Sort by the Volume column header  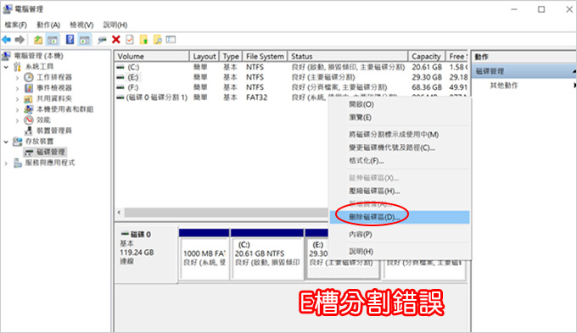click(152, 56)
